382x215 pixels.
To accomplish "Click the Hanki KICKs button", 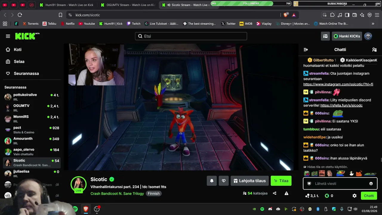I will (347, 36).
